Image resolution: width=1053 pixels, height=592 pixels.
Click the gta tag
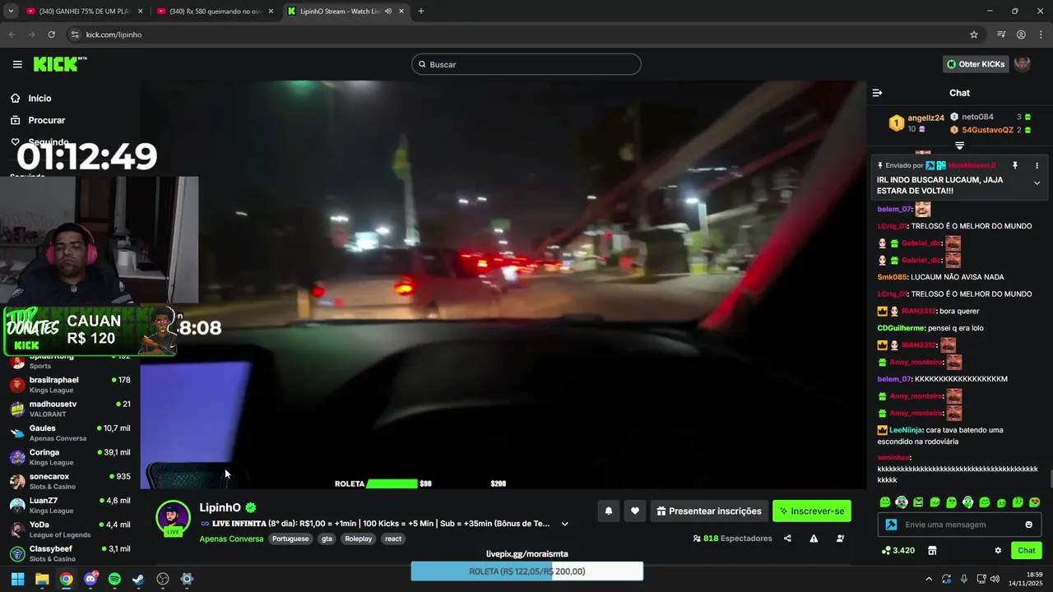click(327, 539)
